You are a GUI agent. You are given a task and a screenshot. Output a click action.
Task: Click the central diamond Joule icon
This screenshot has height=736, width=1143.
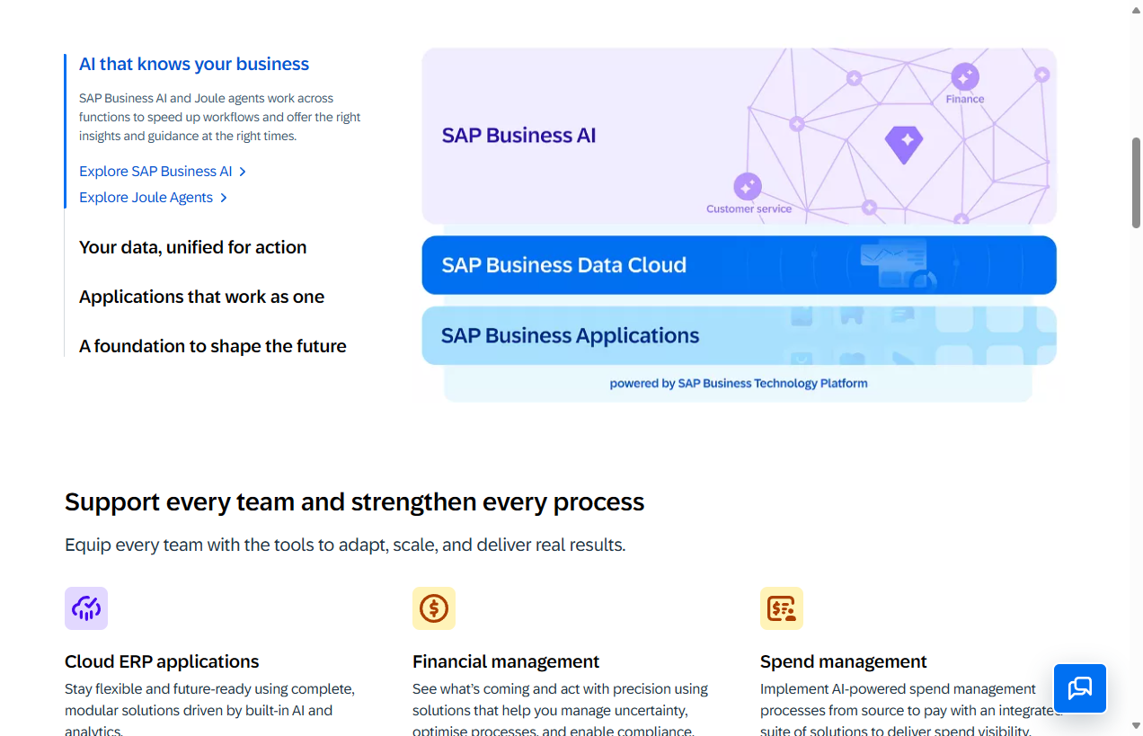904,144
